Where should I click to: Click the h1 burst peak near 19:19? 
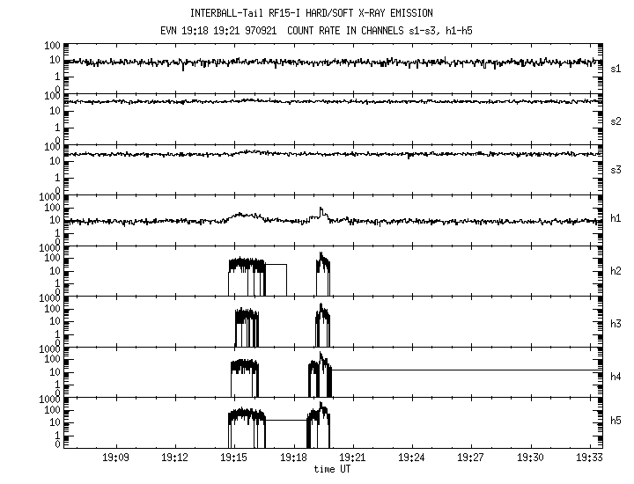[321, 209]
